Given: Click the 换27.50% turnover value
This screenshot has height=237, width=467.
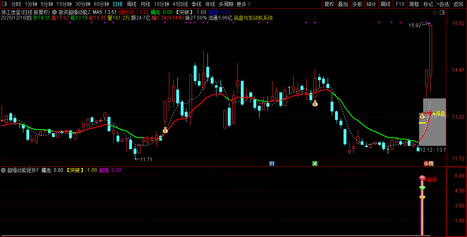Looking at the screenshot, I should [196, 18].
